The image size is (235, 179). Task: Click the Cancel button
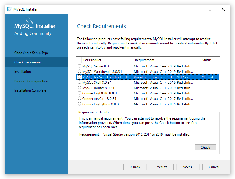pyautogui.click(x=214, y=167)
